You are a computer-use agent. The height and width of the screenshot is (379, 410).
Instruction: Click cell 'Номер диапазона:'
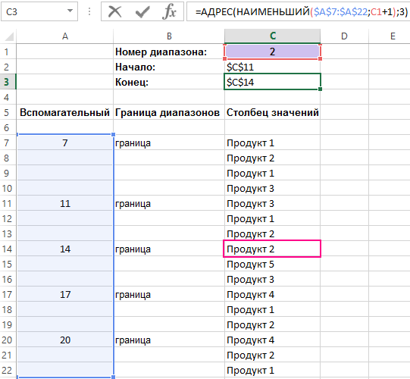[x=169, y=52]
